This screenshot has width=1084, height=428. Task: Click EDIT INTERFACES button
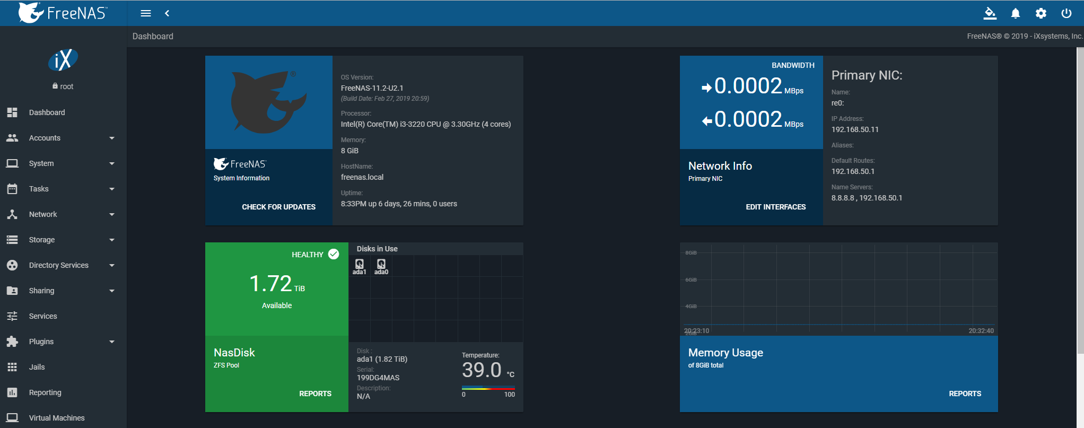point(775,207)
